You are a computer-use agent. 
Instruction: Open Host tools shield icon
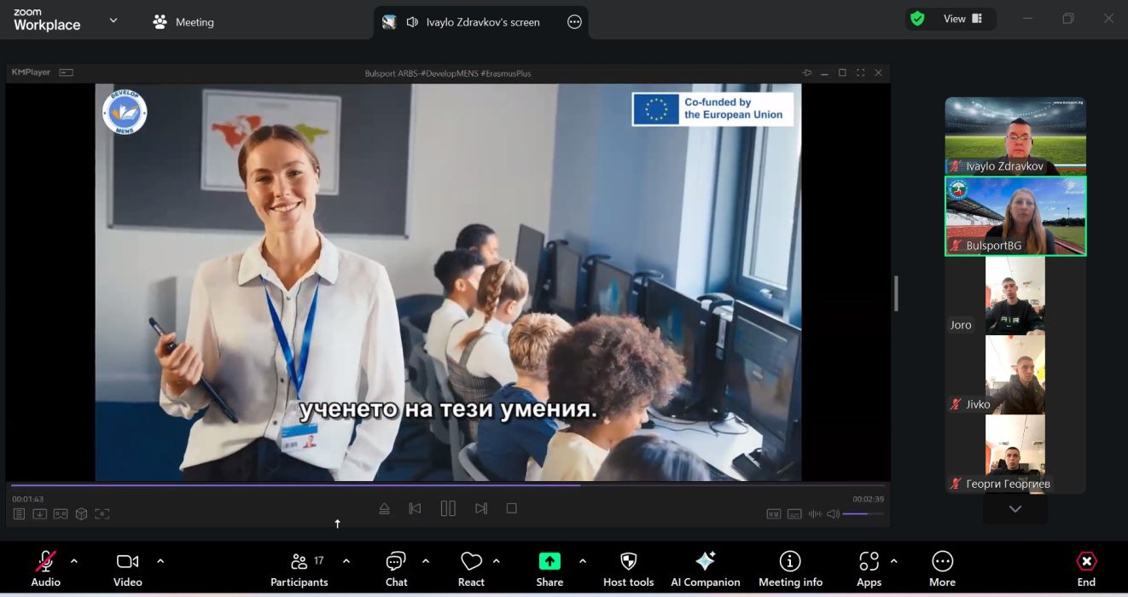628,568
